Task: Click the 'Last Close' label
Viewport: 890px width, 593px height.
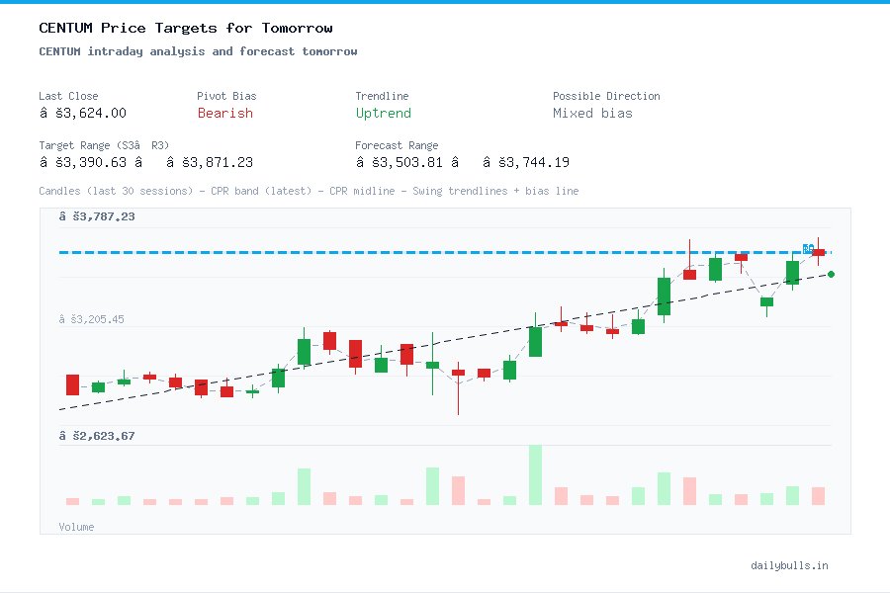Action: (x=68, y=96)
